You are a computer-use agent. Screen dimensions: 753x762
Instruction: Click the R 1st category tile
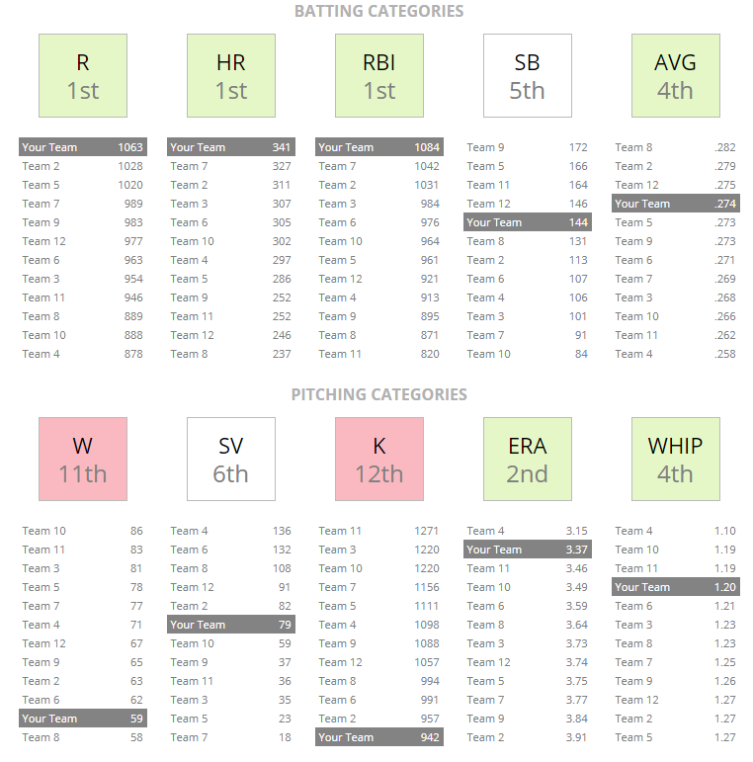pyautogui.click(x=83, y=76)
